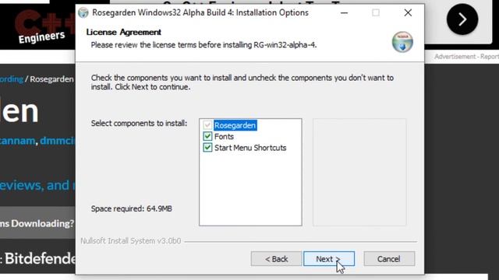Click the Rosegarden icon in the title bar
Viewport: 499px width, 280px height.
click(x=83, y=12)
